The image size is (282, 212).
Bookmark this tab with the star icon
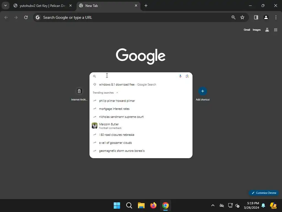click(x=242, y=17)
